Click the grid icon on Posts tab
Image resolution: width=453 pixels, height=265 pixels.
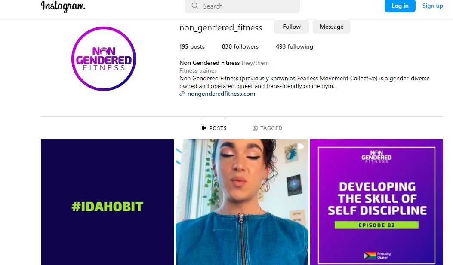pos(204,128)
